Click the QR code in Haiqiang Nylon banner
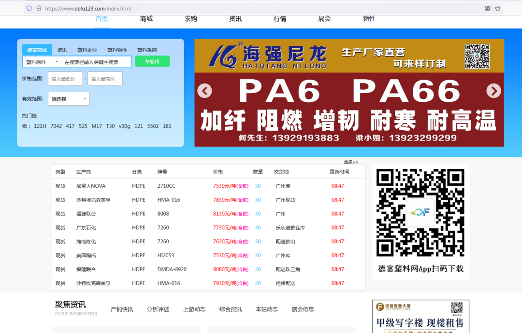 477,56
